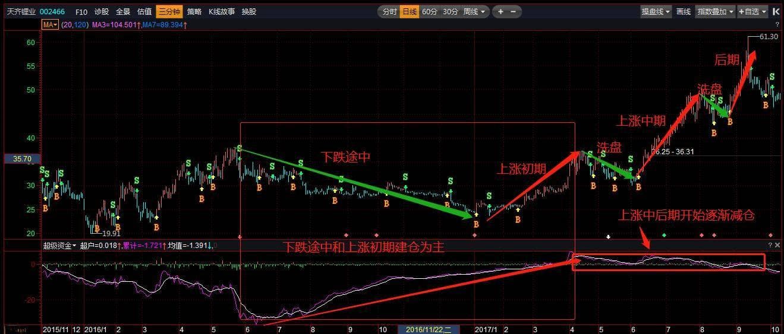Open help icon in 超级资金 panel
Screen dimensions: 784x334
(770, 245)
